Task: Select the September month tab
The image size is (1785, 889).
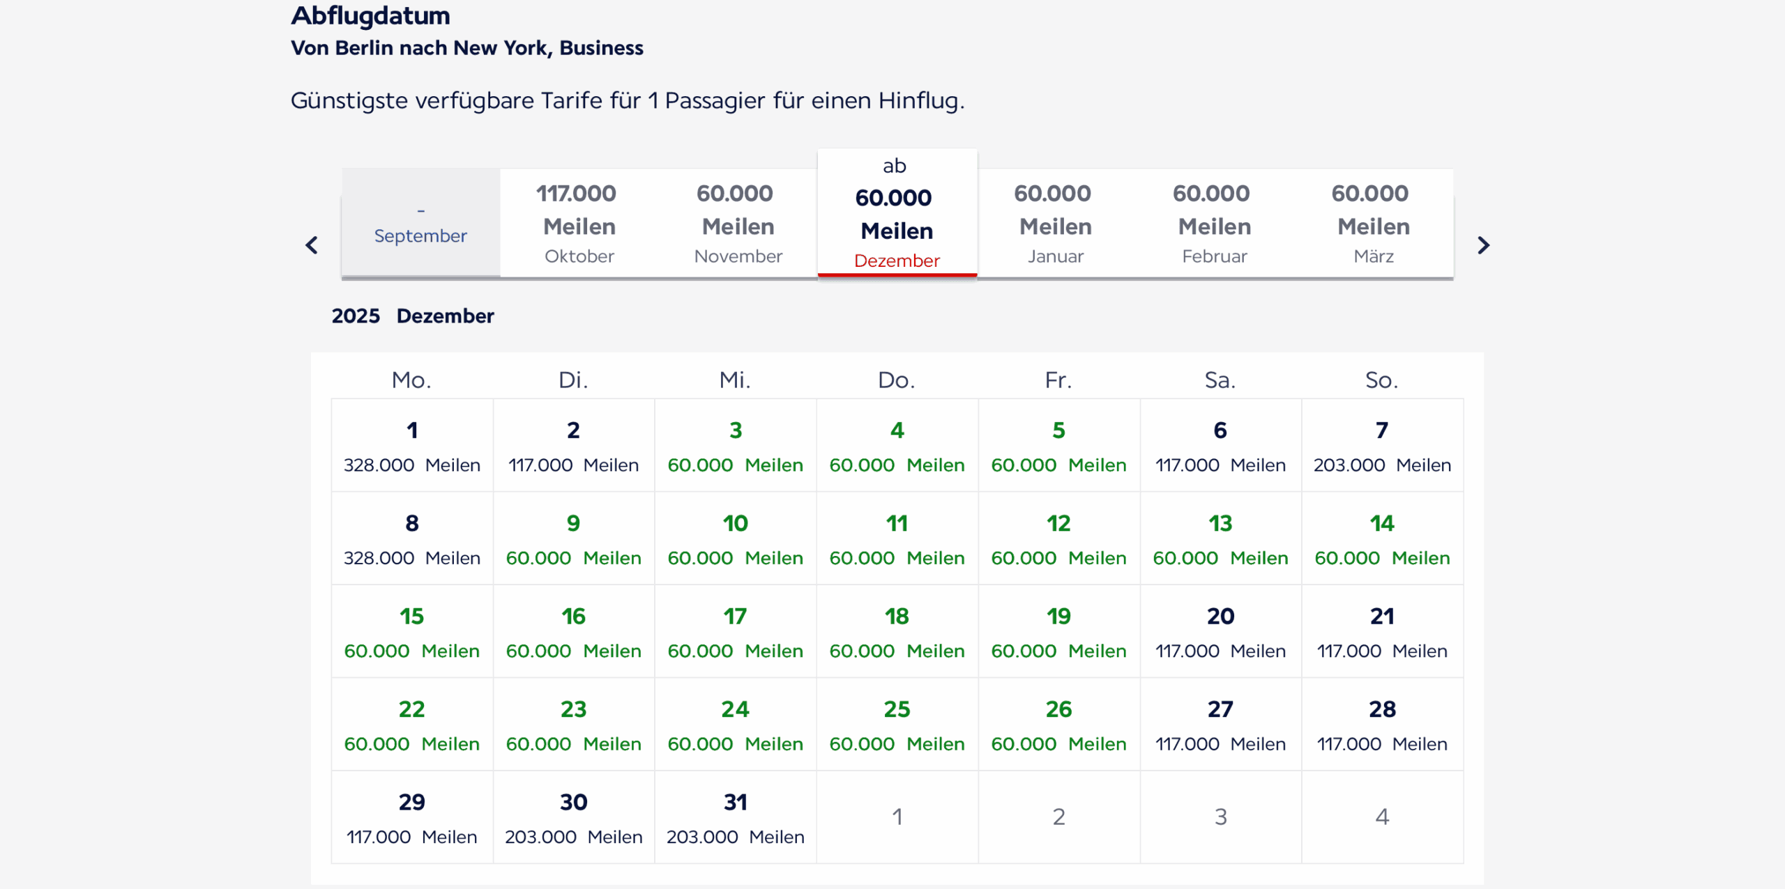Action: 420,223
